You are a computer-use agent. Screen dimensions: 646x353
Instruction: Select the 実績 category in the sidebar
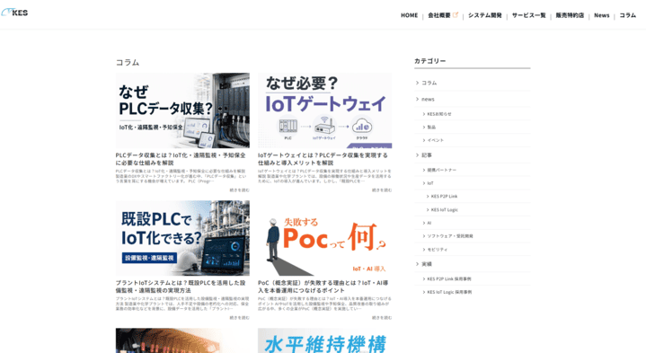click(x=427, y=264)
